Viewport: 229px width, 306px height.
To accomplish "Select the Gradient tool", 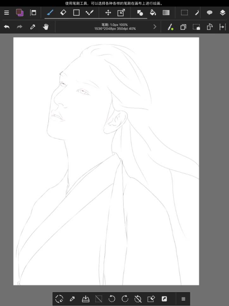I will tap(166, 13).
